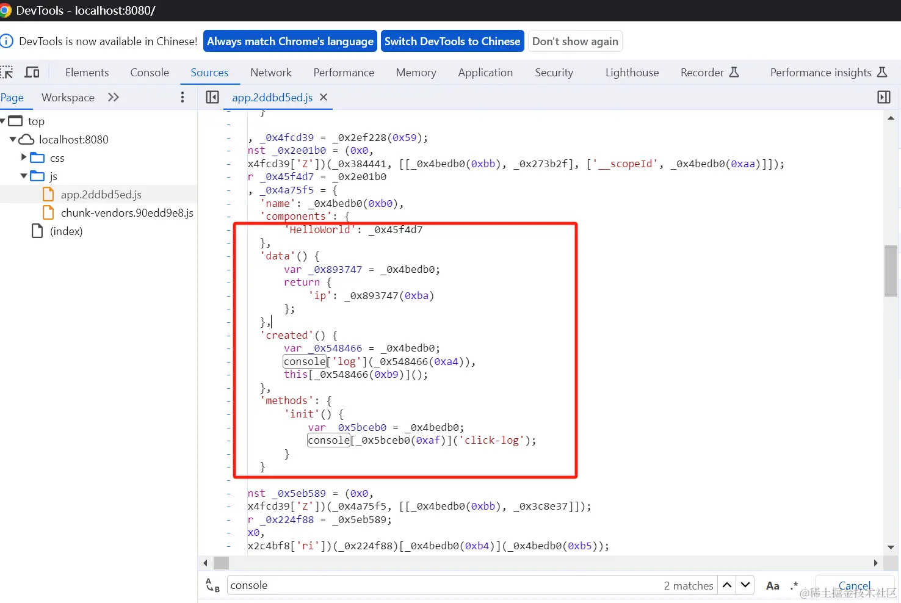Cancel the search in file
This screenshot has width=901, height=603.
click(855, 585)
